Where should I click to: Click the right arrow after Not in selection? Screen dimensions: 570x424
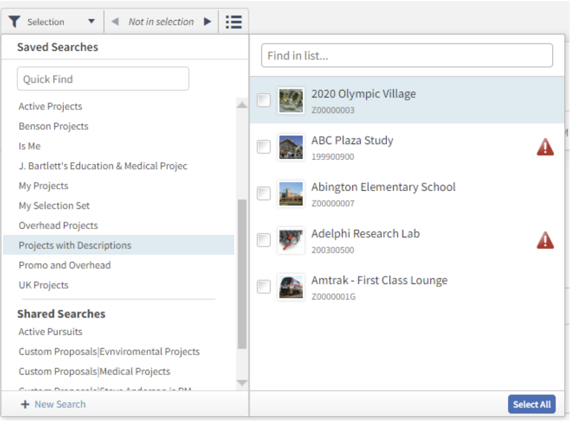(207, 21)
